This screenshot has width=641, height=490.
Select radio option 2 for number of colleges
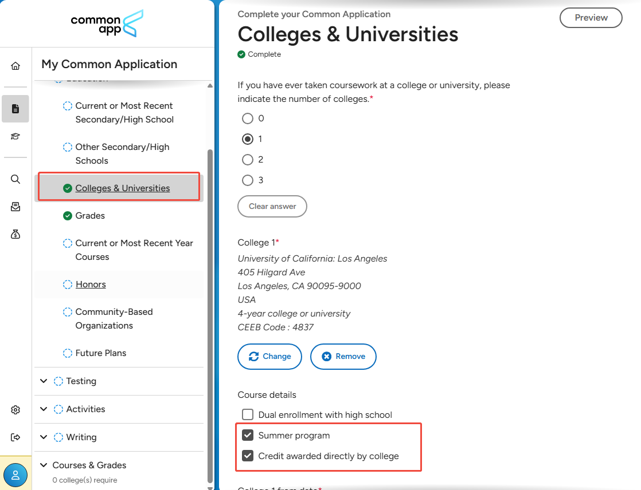pos(247,160)
